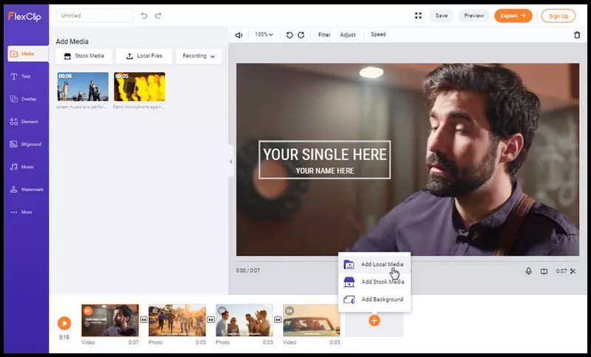Click the Save button

pyautogui.click(x=441, y=15)
